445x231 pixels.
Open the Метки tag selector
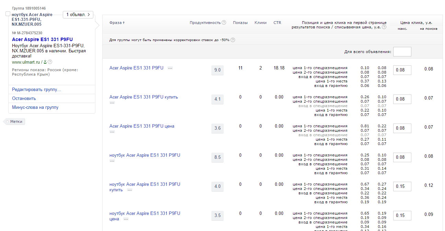pos(15,121)
